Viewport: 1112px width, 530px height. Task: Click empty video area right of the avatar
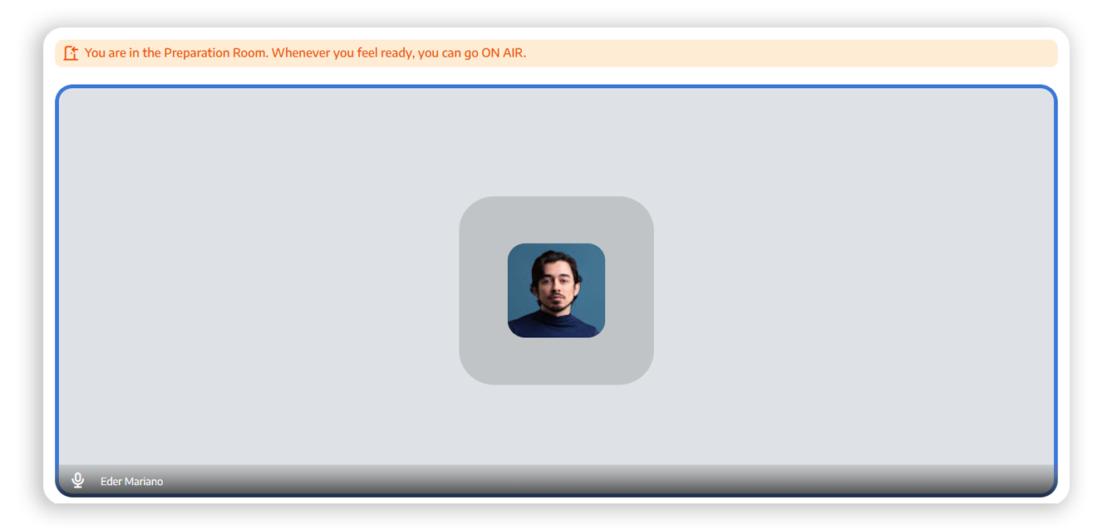point(856,291)
